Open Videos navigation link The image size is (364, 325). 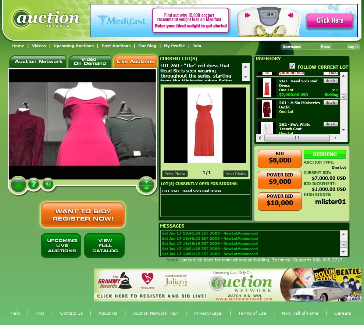coord(39,46)
